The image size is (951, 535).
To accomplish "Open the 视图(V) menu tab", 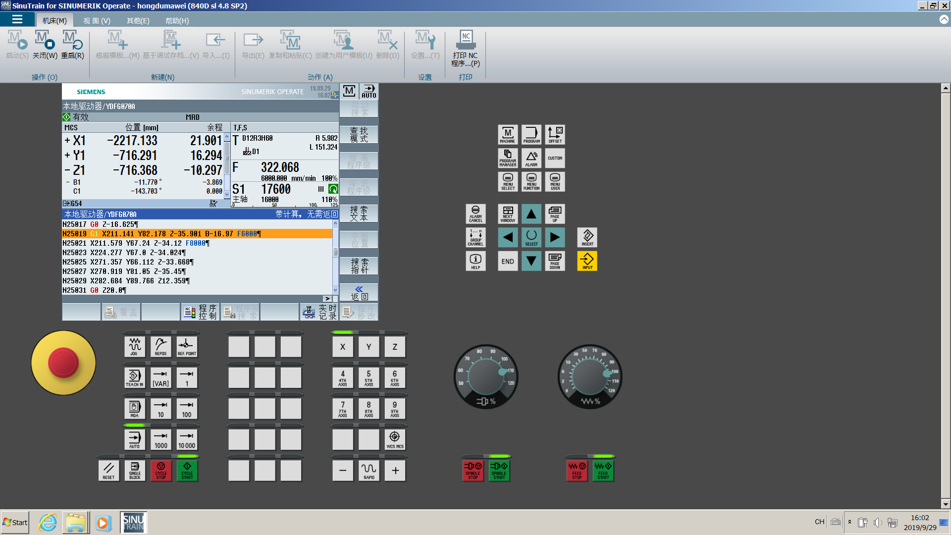I will click(x=97, y=21).
